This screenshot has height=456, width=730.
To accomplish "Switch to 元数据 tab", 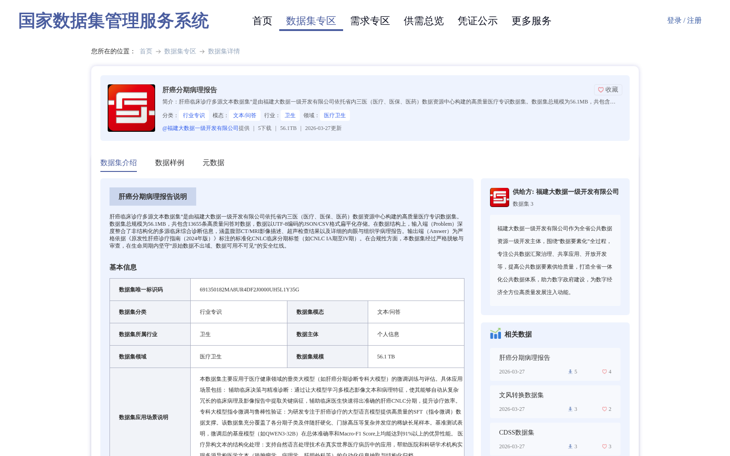I will 214,163.
